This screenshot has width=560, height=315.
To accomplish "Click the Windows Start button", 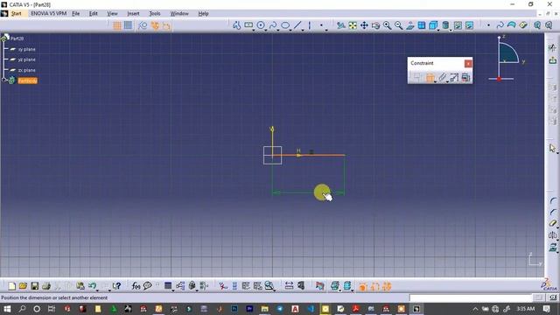I will click(7, 309).
